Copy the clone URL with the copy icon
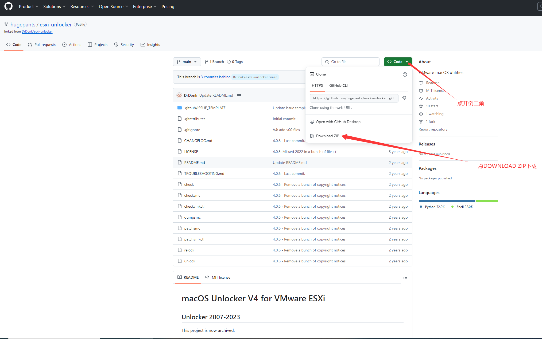Screen dimensions: 542x339 coord(404,98)
